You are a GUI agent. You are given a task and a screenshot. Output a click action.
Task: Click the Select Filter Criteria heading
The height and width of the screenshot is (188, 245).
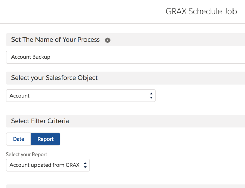click(40, 121)
